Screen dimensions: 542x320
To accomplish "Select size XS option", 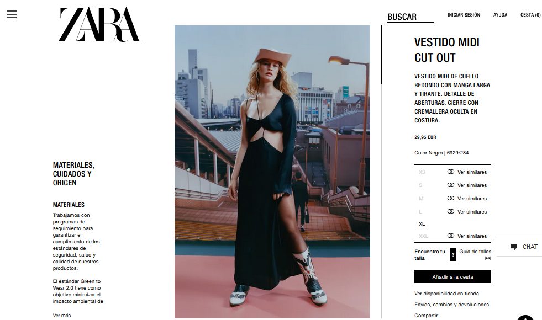I will pyautogui.click(x=422, y=172).
